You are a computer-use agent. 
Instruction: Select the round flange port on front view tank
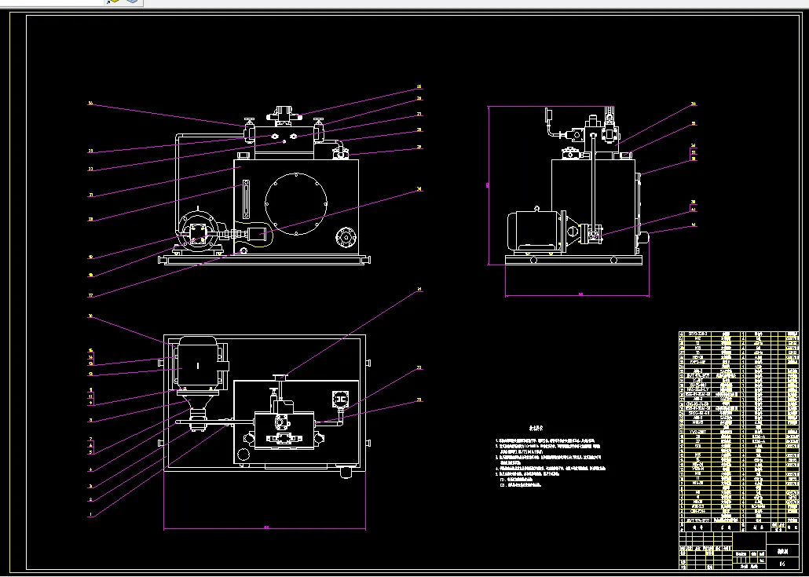tap(345, 237)
